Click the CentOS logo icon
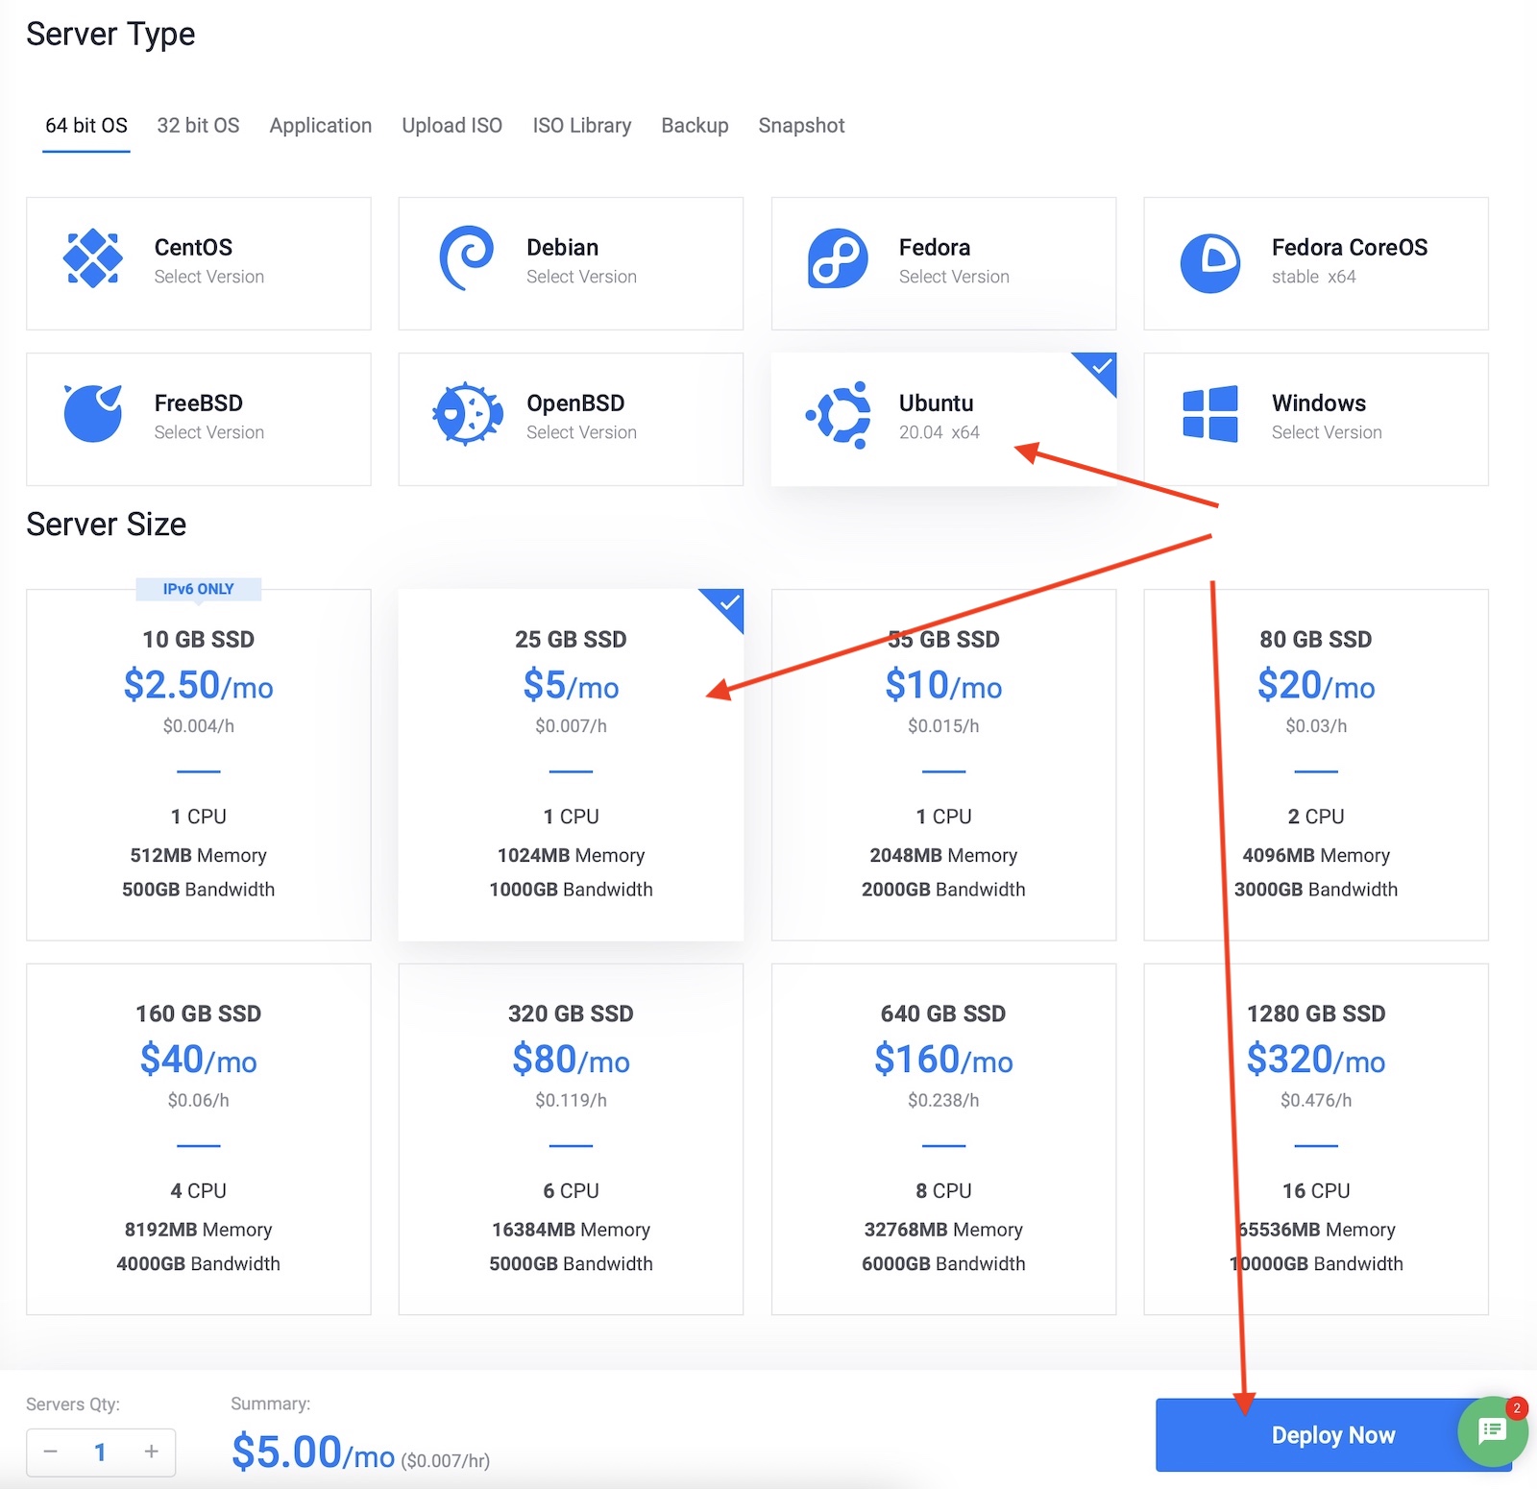Screen dimensions: 1537x1489 tap(92, 259)
